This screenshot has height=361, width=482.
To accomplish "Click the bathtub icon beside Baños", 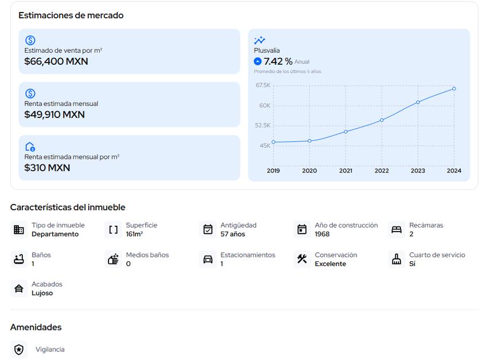I will click(19, 259).
